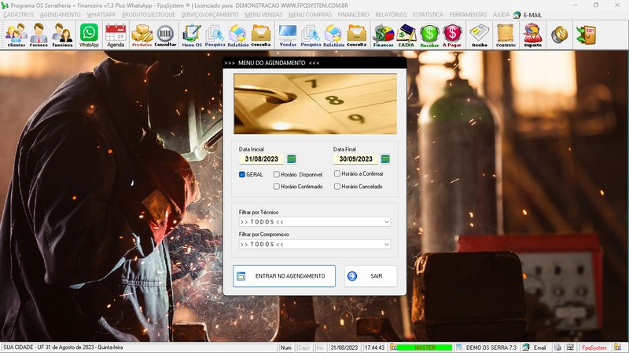Open the RELATÓRIOS menu
Viewport: 629px width, 353px height.
click(x=391, y=15)
